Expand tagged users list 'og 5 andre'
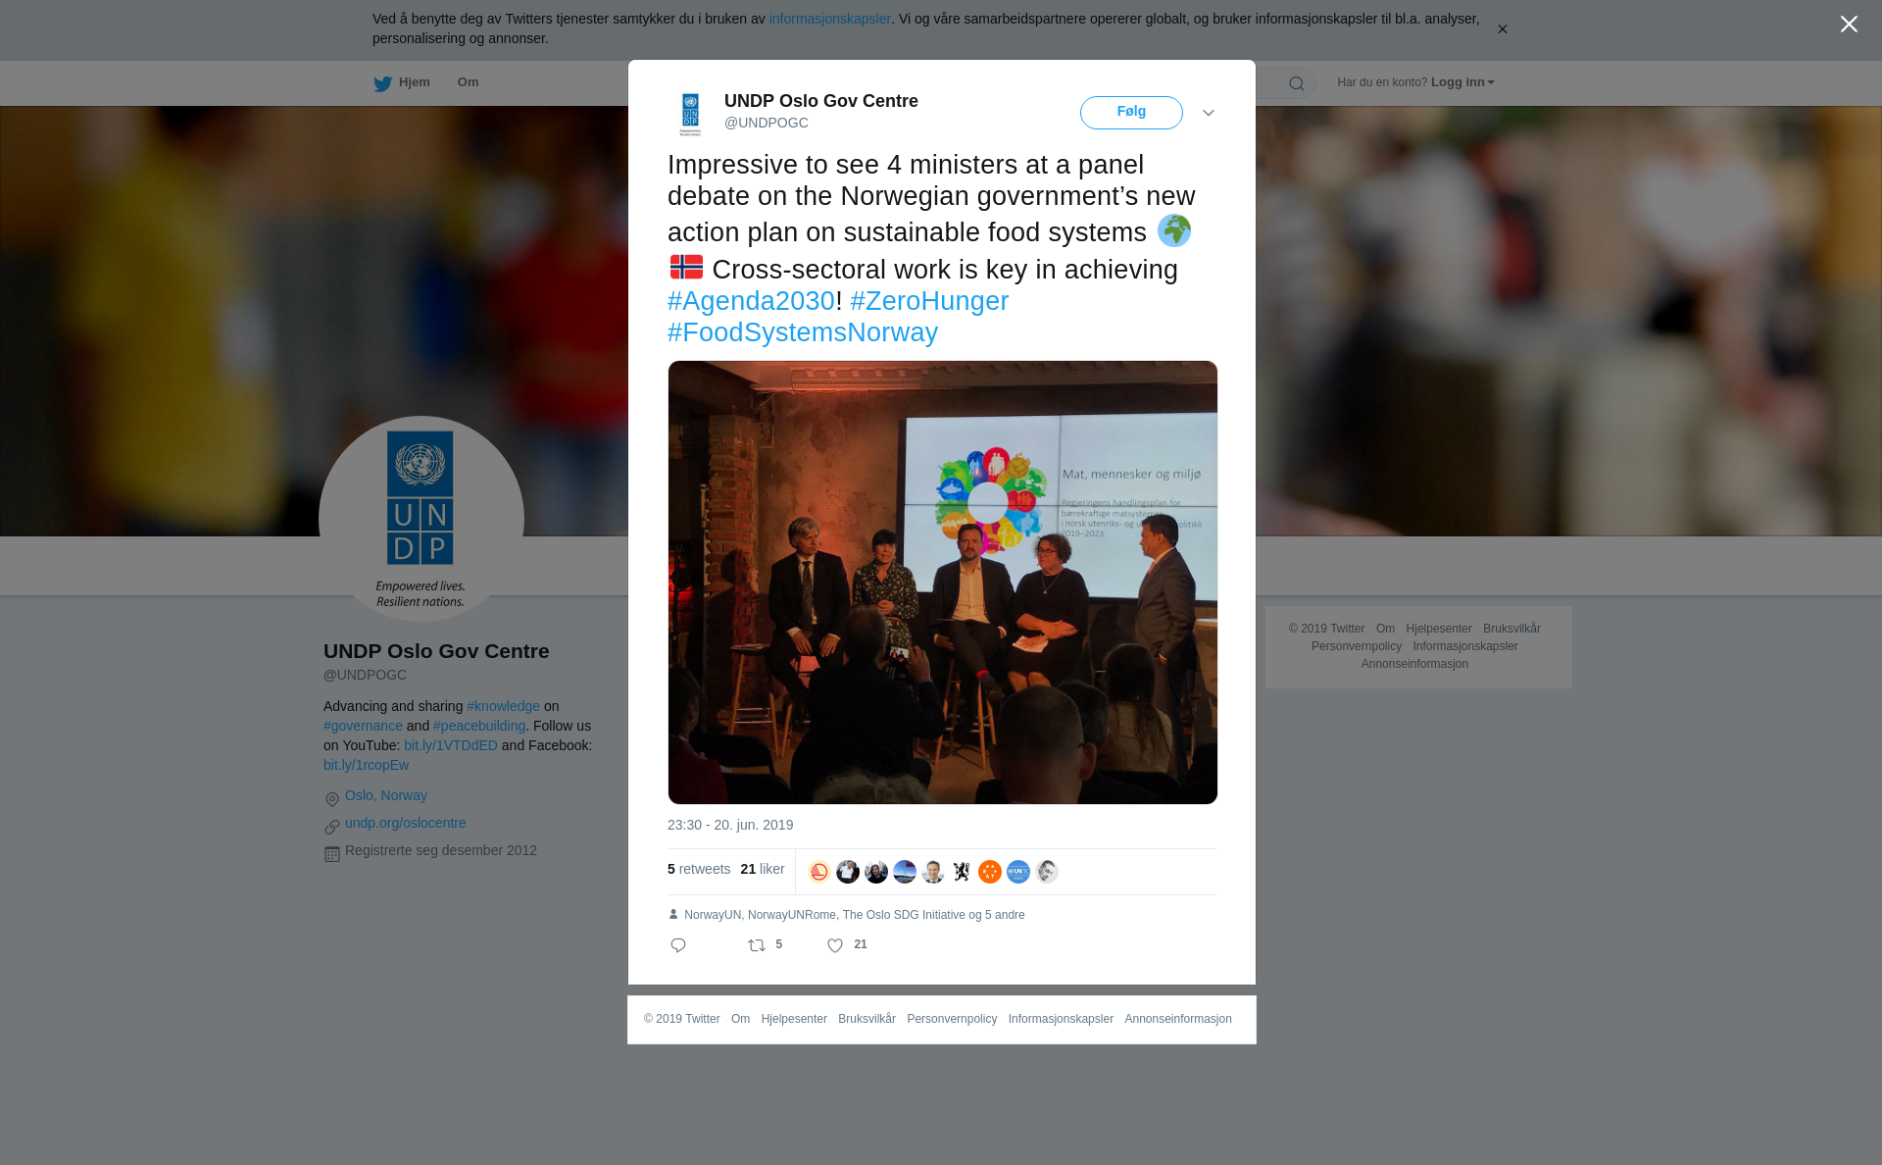Viewport: 1882px width, 1165px height. coord(997,915)
